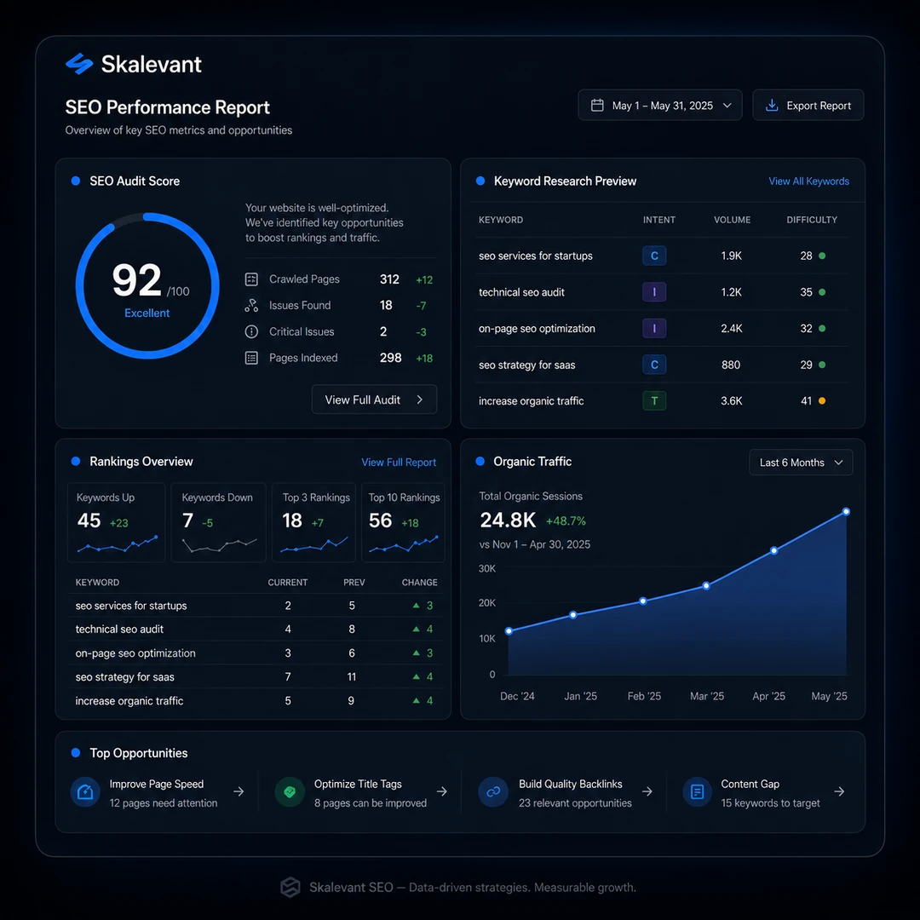Click the Skalevant logo icon
Screen dimensions: 920x920
pos(79,64)
